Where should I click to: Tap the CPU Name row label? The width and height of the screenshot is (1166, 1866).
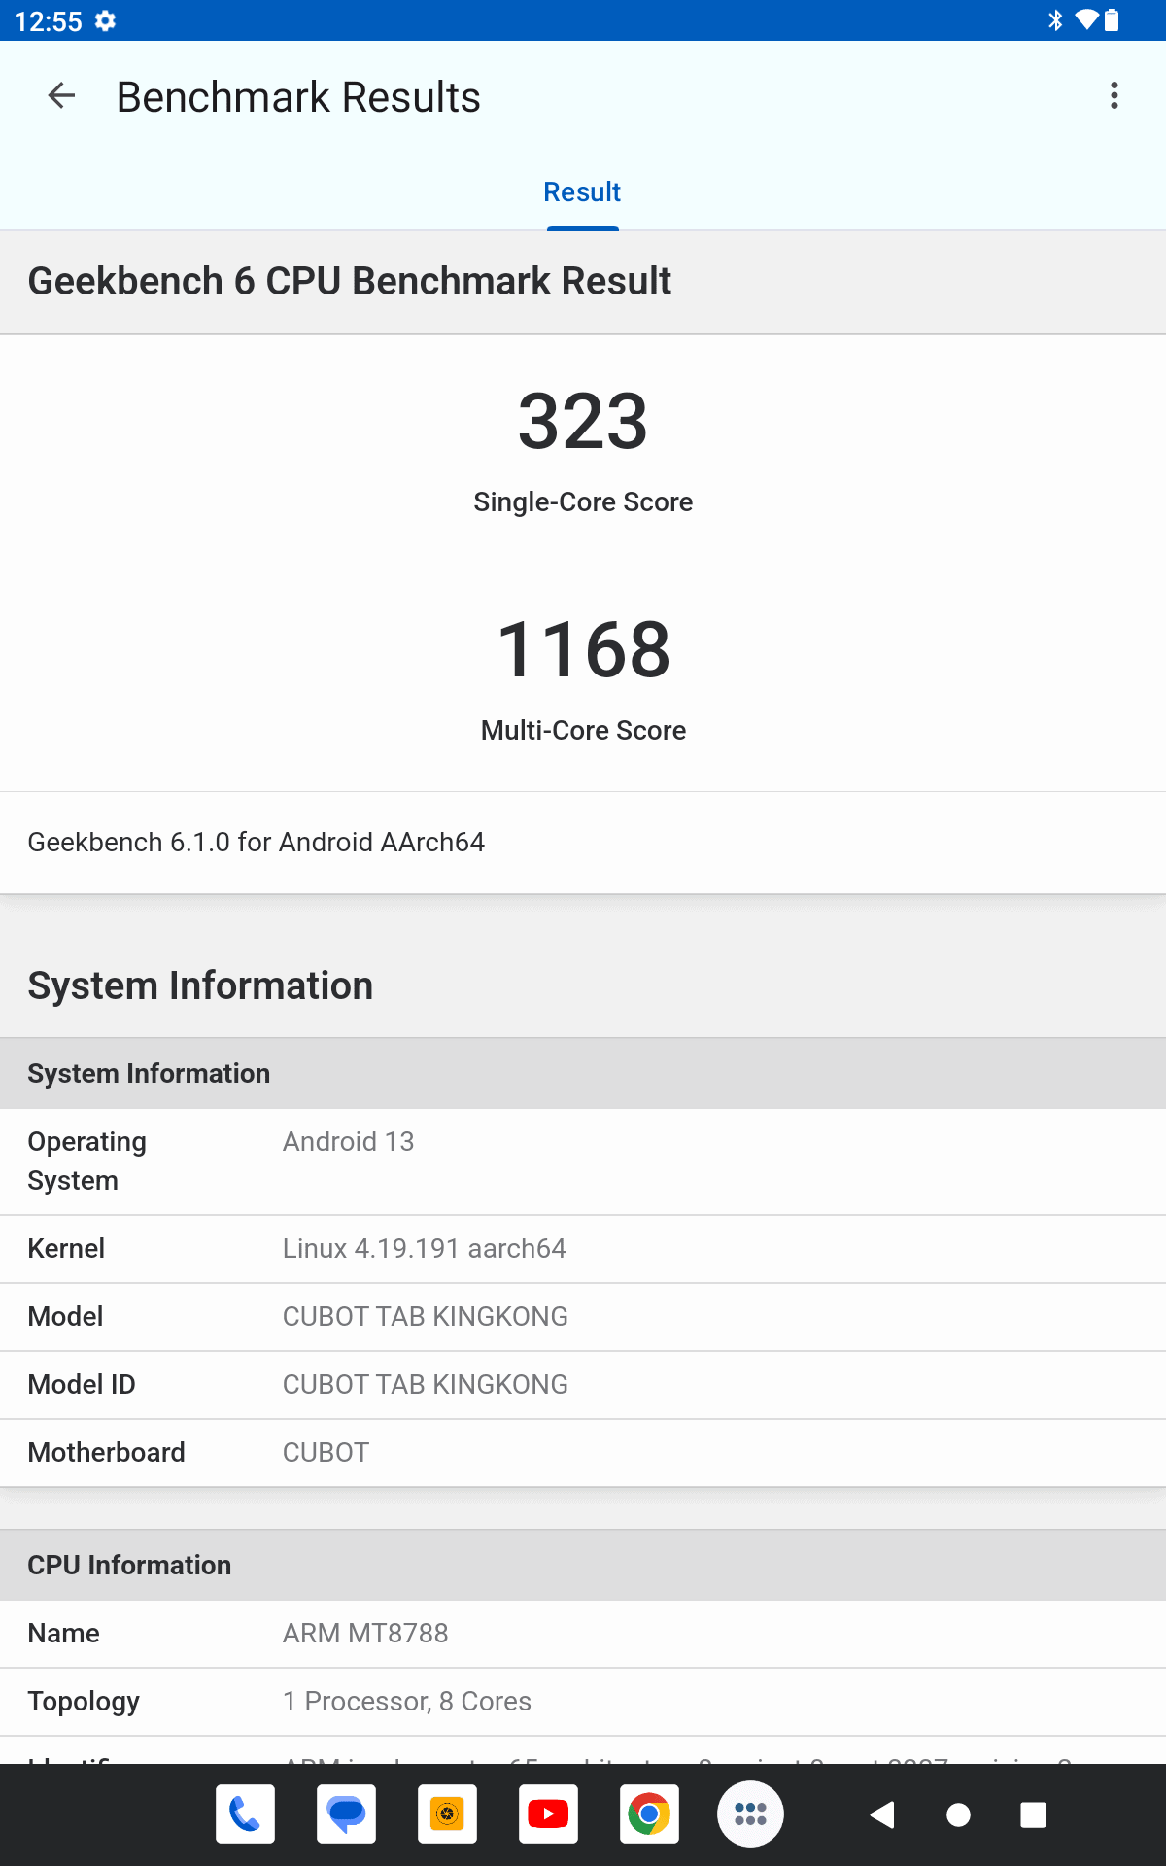coord(63,1633)
